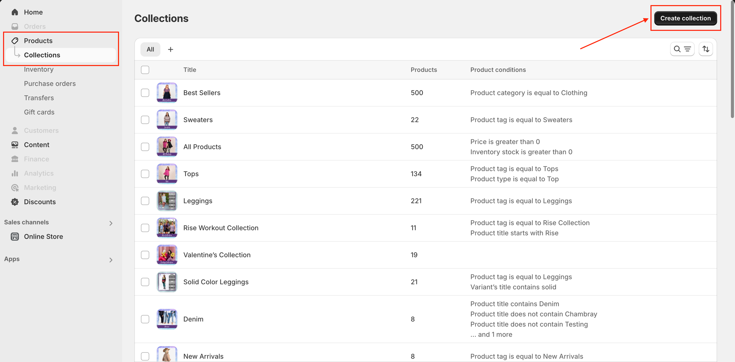The height and width of the screenshot is (362, 735).
Task: Open search and filter collections
Action: [x=682, y=49]
